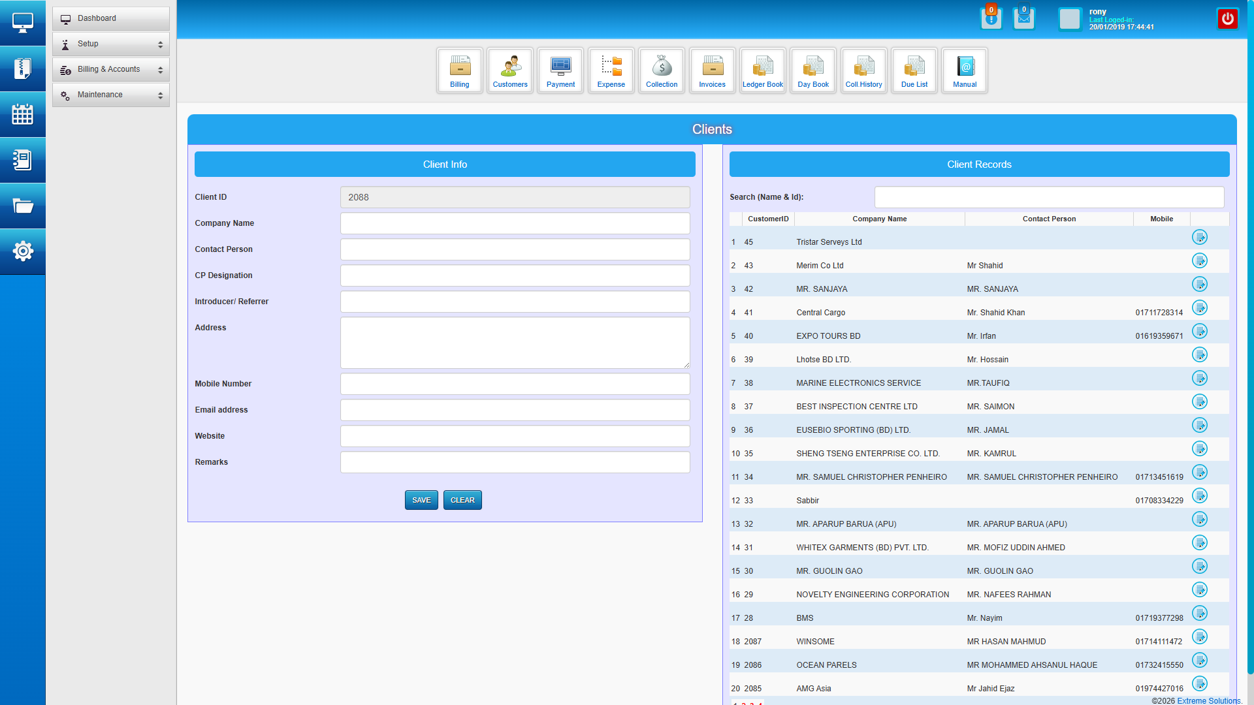Viewport: 1254px width, 705px height.
Task: Open the Billing toolbar icon
Action: coord(459,70)
